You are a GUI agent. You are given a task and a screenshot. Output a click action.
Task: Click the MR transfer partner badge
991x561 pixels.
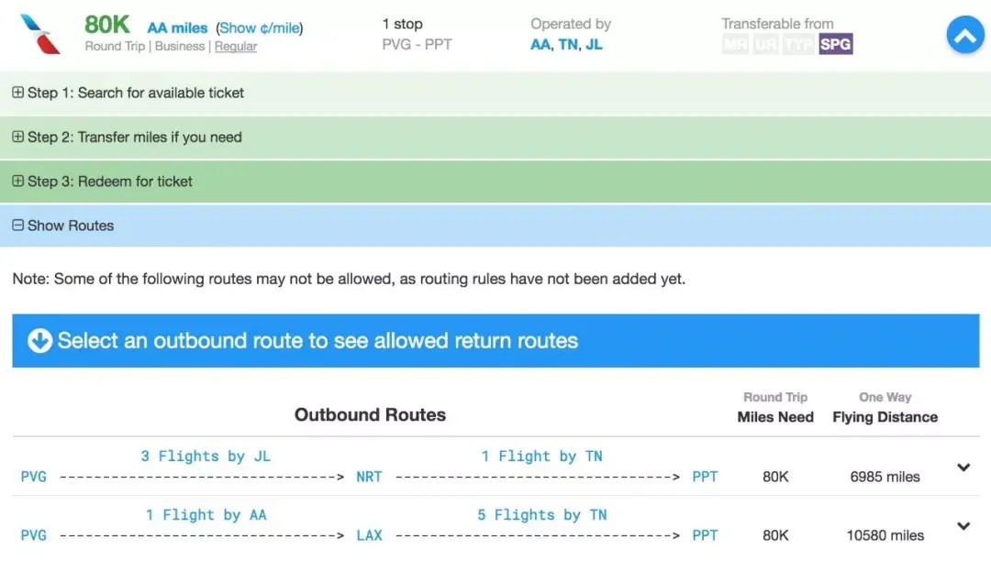click(735, 44)
